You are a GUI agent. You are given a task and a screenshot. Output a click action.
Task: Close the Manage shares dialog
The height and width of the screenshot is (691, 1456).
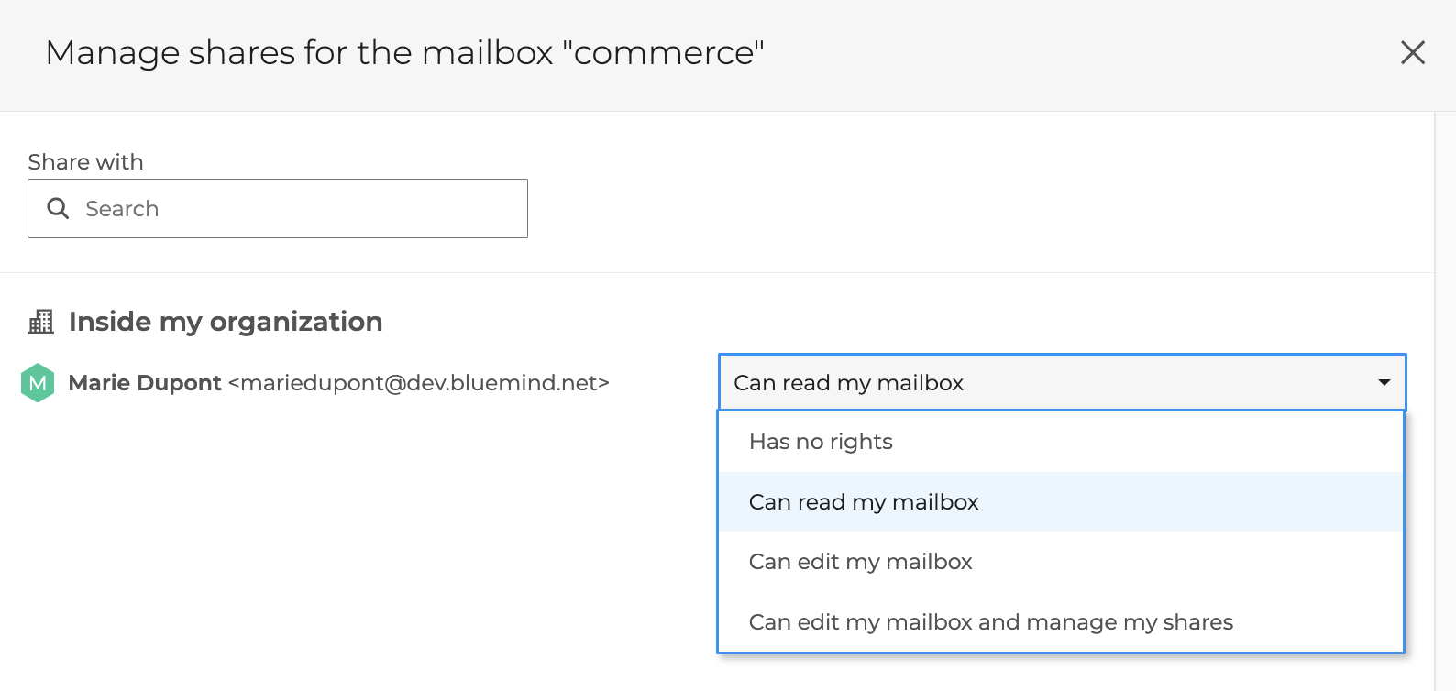tap(1412, 53)
